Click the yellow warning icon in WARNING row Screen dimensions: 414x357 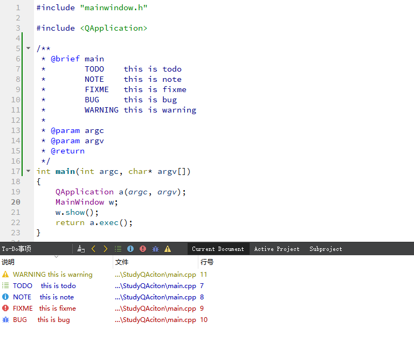pyautogui.click(x=5, y=275)
